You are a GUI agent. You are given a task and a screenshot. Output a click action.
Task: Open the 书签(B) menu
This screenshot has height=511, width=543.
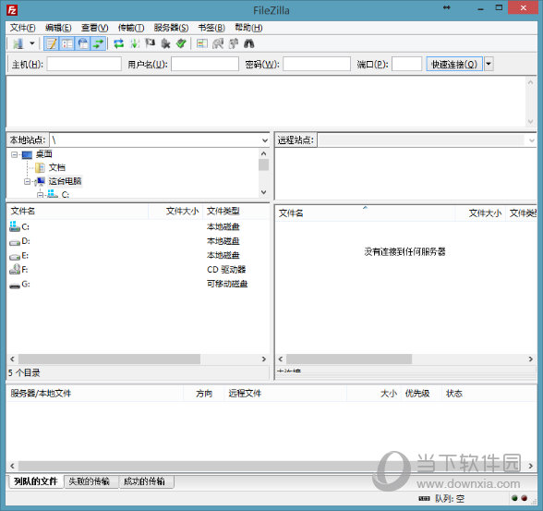click(x=211, y=28)
